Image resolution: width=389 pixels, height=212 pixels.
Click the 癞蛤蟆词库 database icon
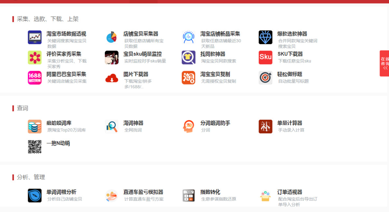[35, 127]
